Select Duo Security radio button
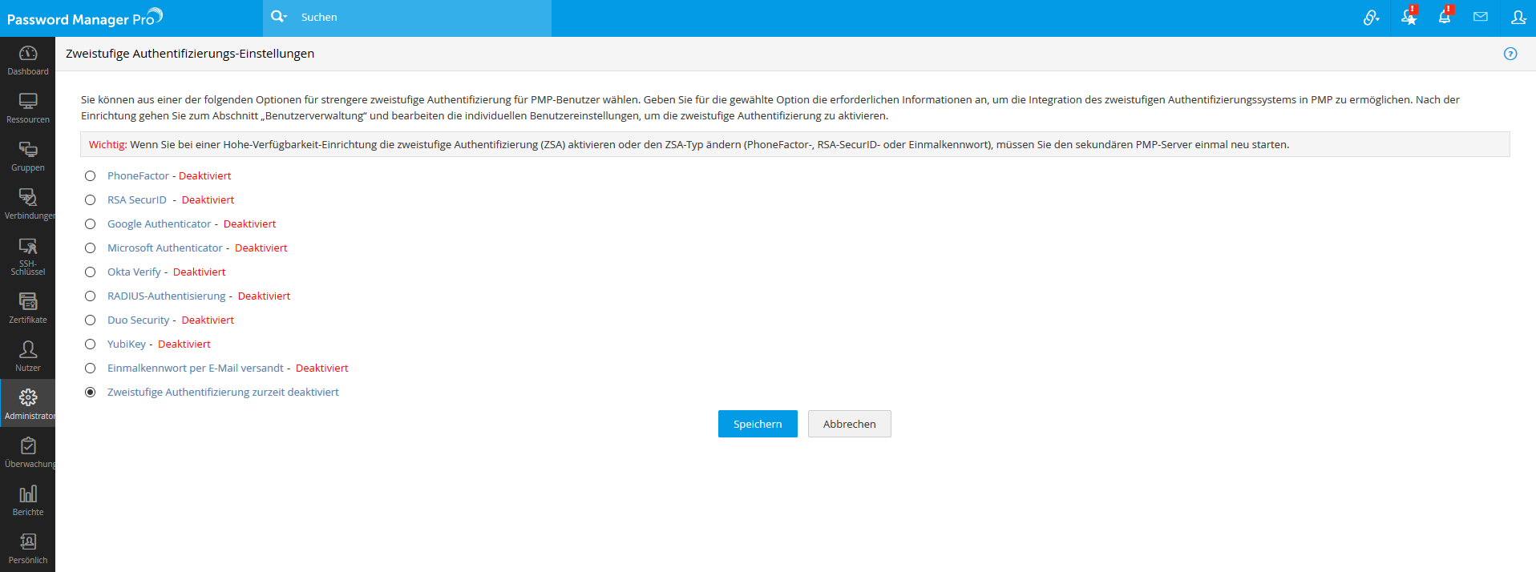The width and height of the screenshot is (1536, 572). [91, 320]
